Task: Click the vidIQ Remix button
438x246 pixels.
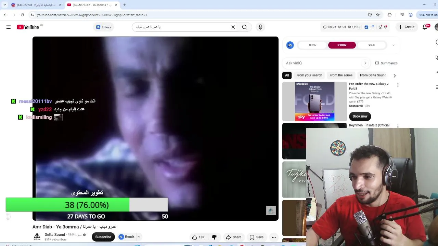Action: (x=127, y=237)
